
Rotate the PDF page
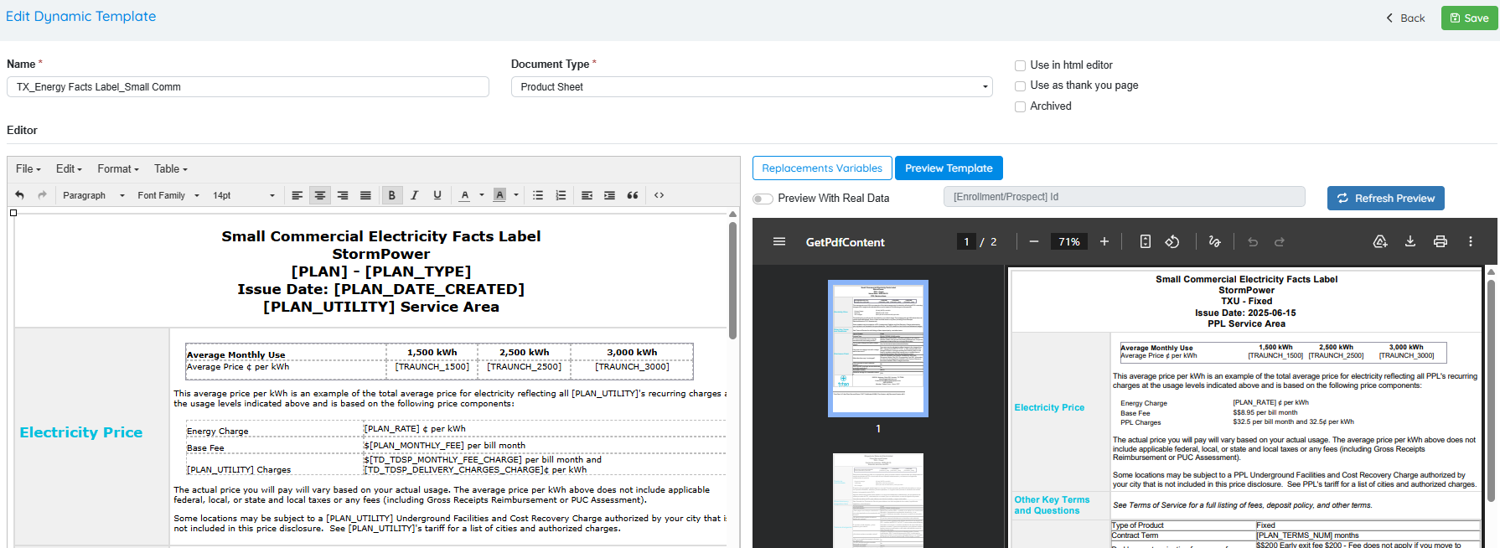pos(1172,241)
